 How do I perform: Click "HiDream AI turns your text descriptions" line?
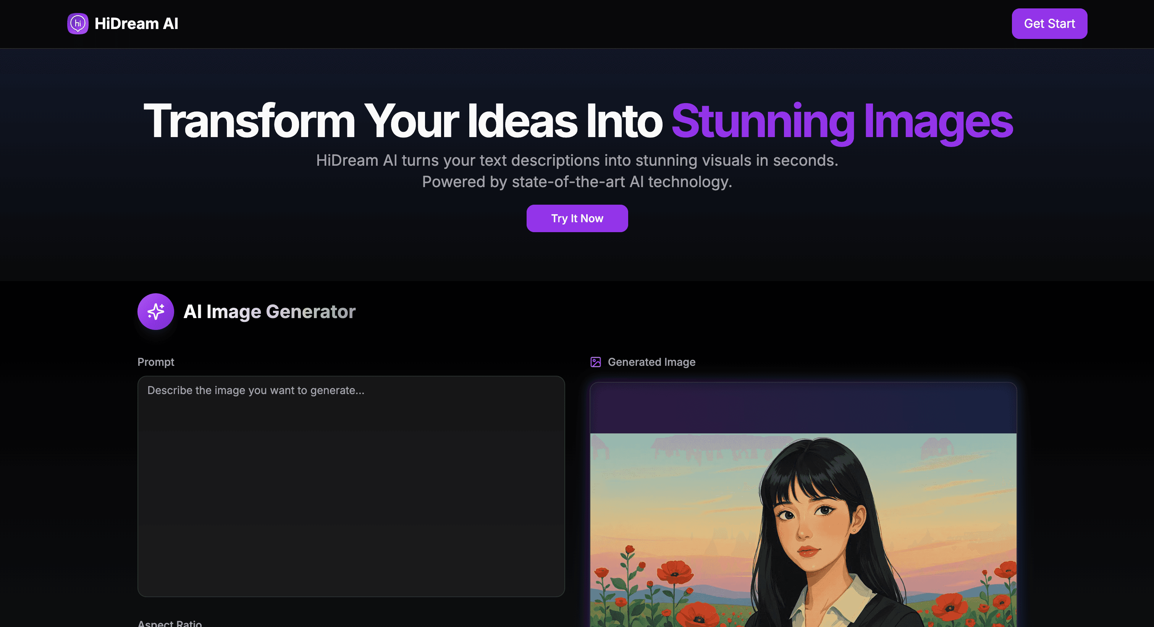(x=577, y=160)
